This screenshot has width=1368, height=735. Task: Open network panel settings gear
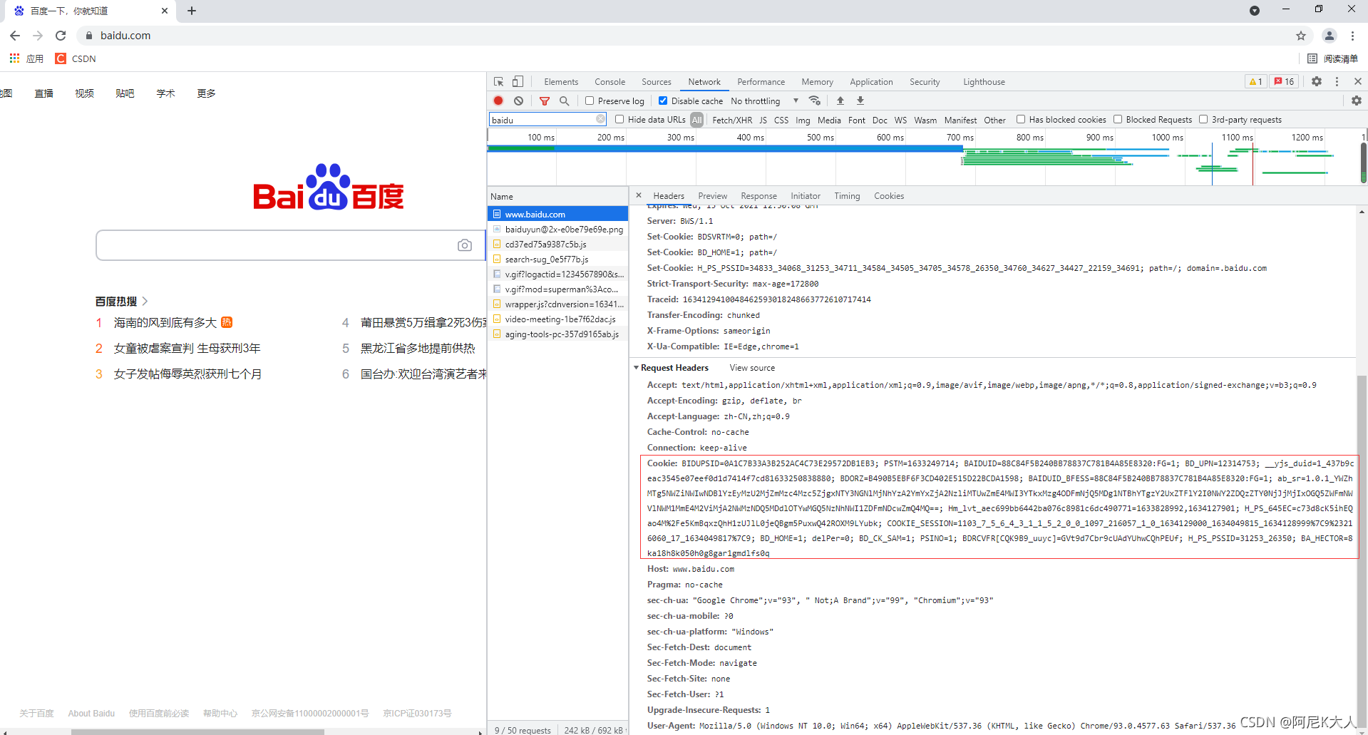[1357, 101]
